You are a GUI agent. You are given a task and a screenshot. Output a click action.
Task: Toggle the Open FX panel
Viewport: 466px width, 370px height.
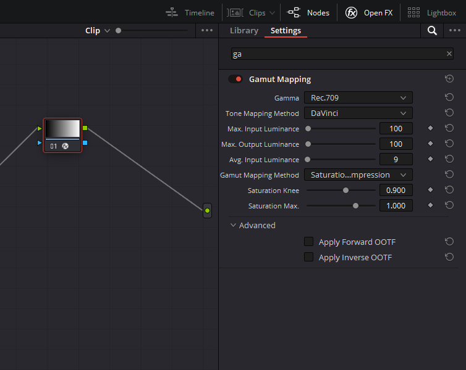tap(369, 13)
